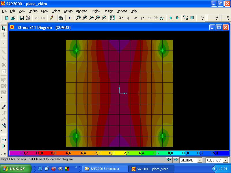
Task: Open set display options checkmark icon
Action: (192, 18)
